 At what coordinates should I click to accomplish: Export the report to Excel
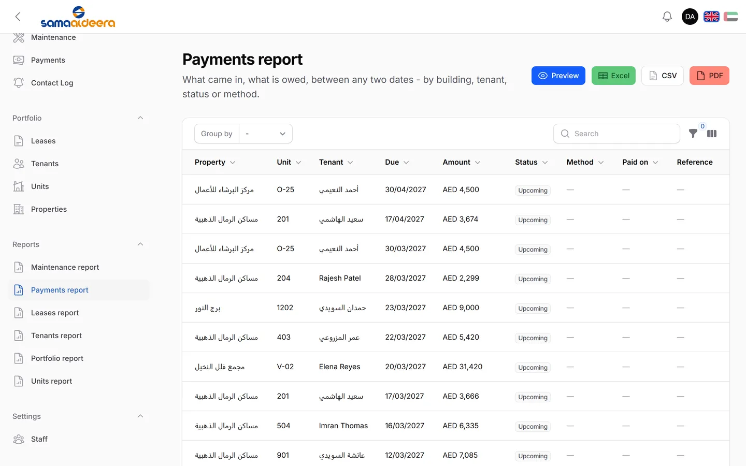point(613,76)
